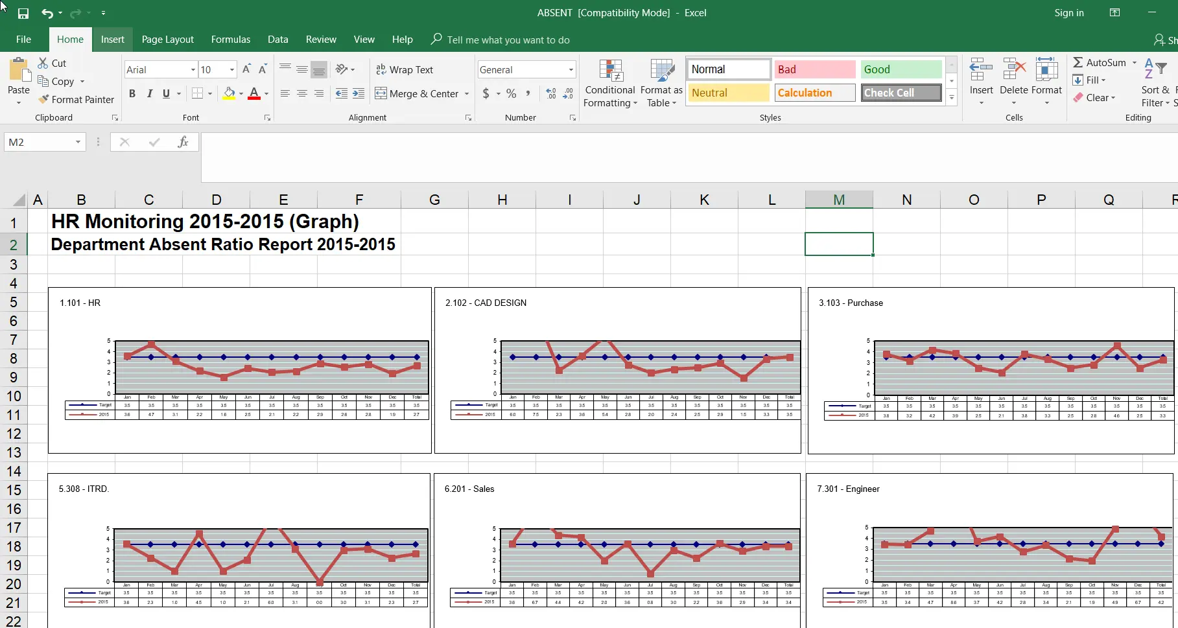This screenshot has height=628, width=1178.
Task: Toggle Bold formatting
Action: 132,94
